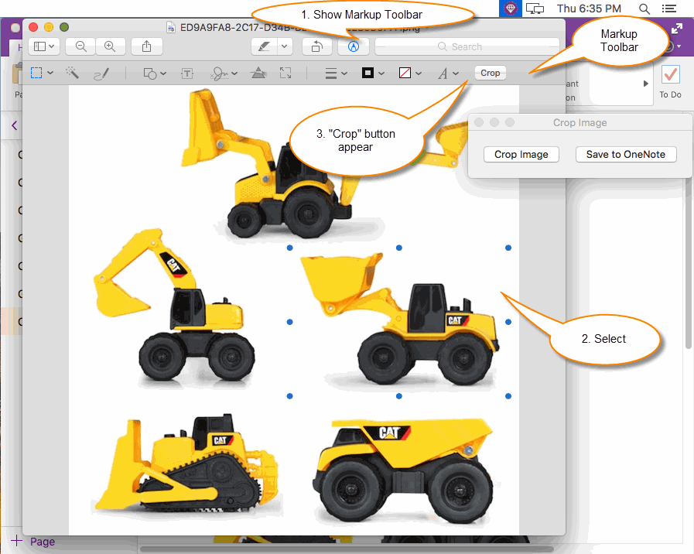Open the Shapes tool menu
Screen dimensions: 694x554
155,74
